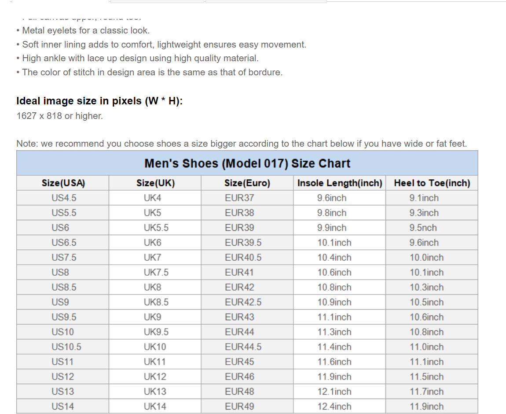
Task: Click the Ideal image size in pixels heading
Action: pyautogui.click(x=99, y=101)
